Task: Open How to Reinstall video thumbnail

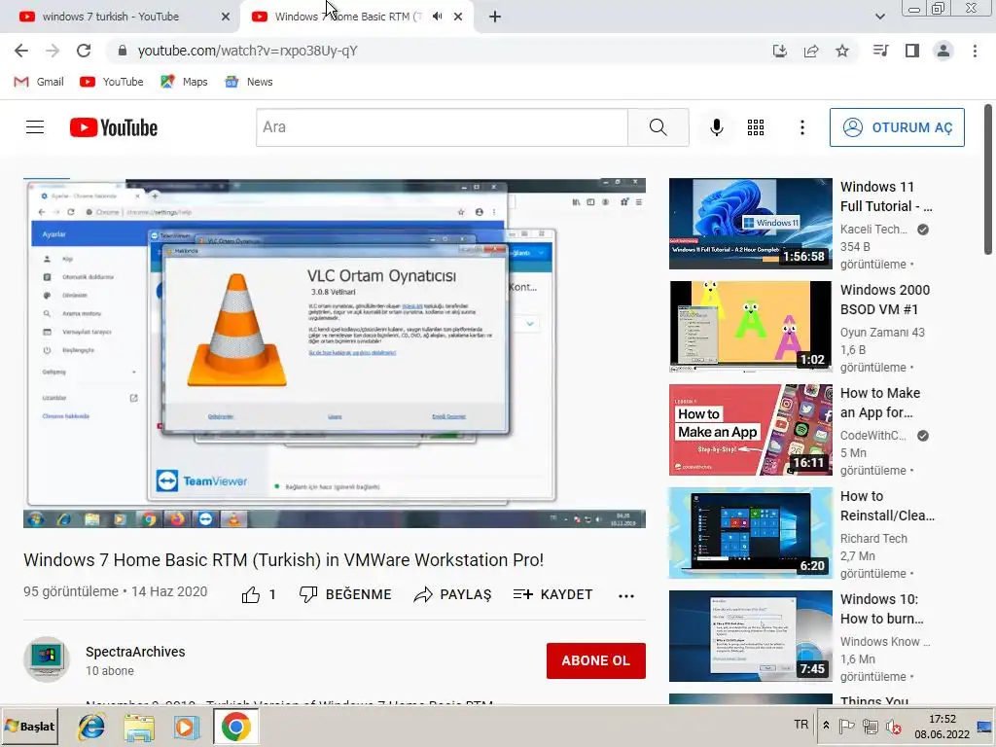Action: 750,533
